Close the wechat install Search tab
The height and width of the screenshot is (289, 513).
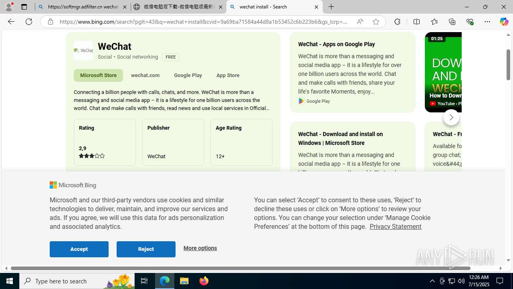pyautogui.click(x=316, y=7)
